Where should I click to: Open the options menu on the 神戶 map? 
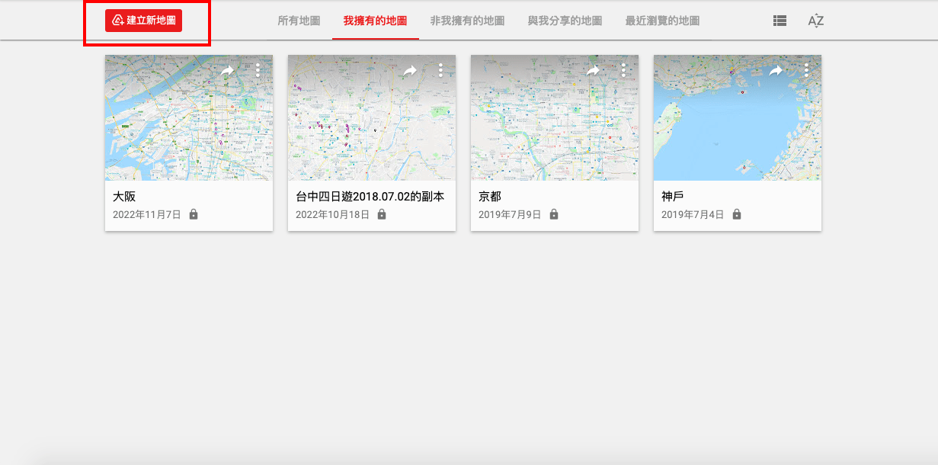[805, 70]
